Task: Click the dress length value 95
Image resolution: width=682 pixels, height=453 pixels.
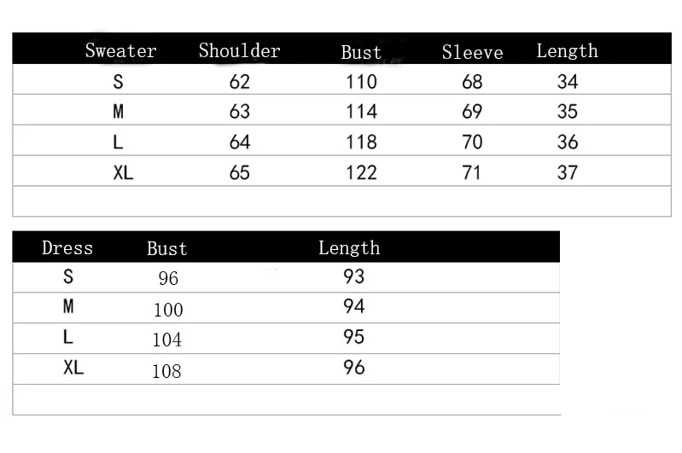Action: (x=353, y=337)
